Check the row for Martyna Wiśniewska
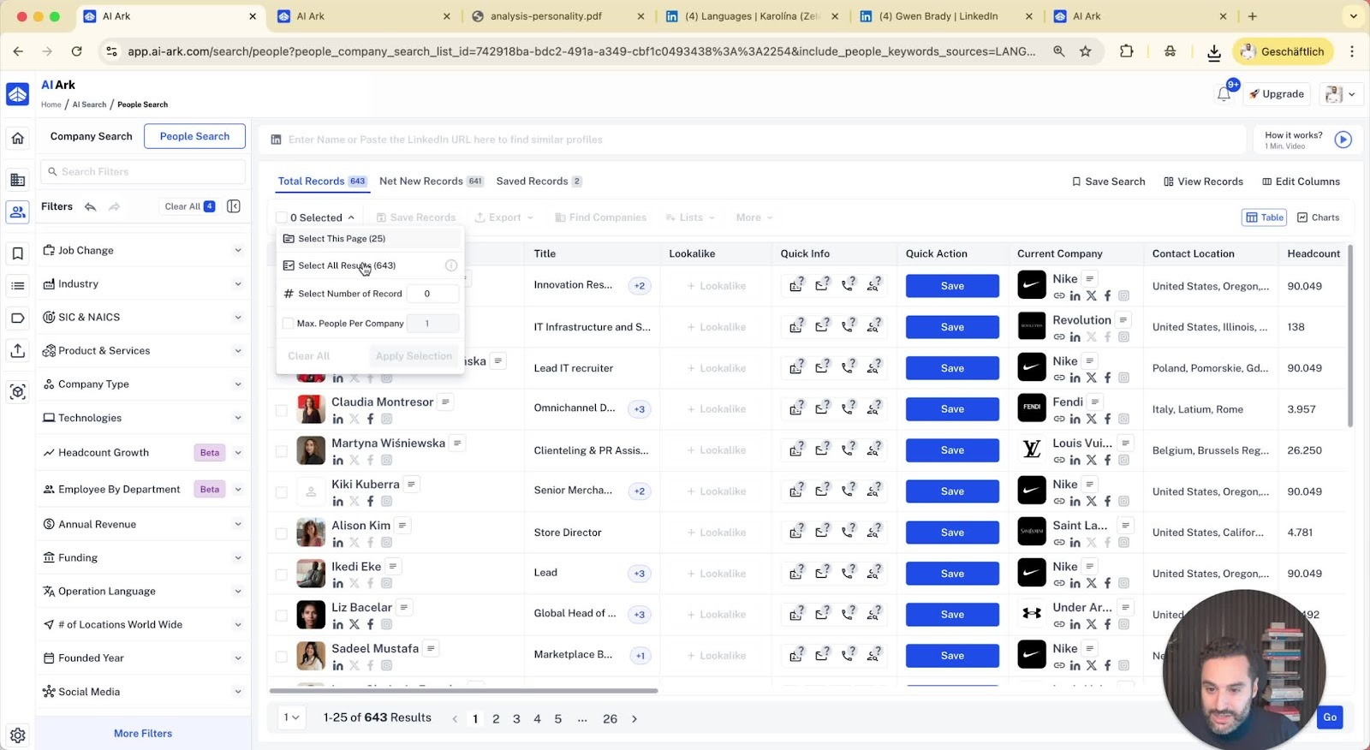Viewport: 1370px width, 750px height. click(x=281, y=451)
